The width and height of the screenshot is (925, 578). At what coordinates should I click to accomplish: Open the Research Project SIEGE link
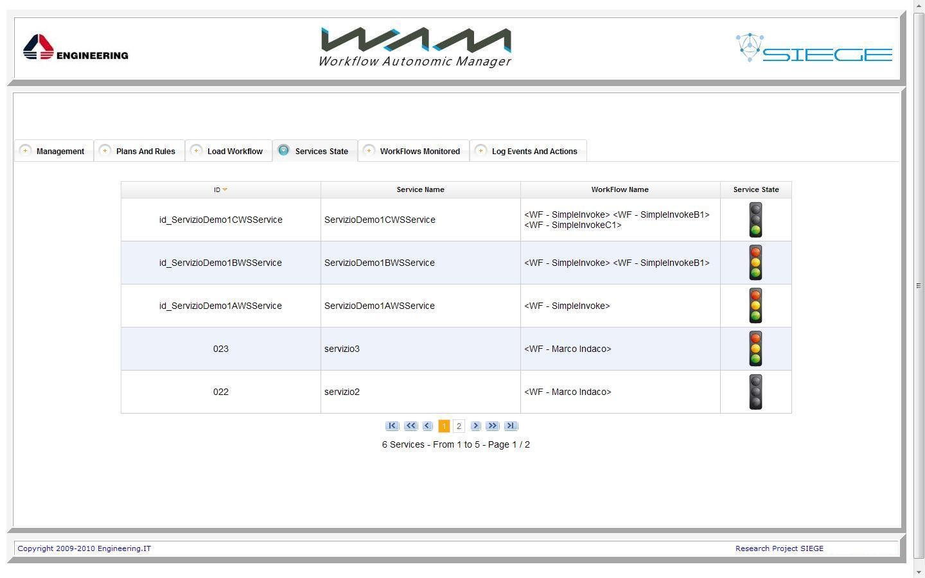point(779,548)
